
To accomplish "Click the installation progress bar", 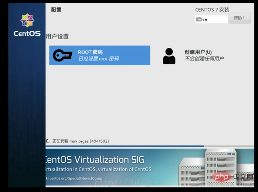I will [150, 146].
